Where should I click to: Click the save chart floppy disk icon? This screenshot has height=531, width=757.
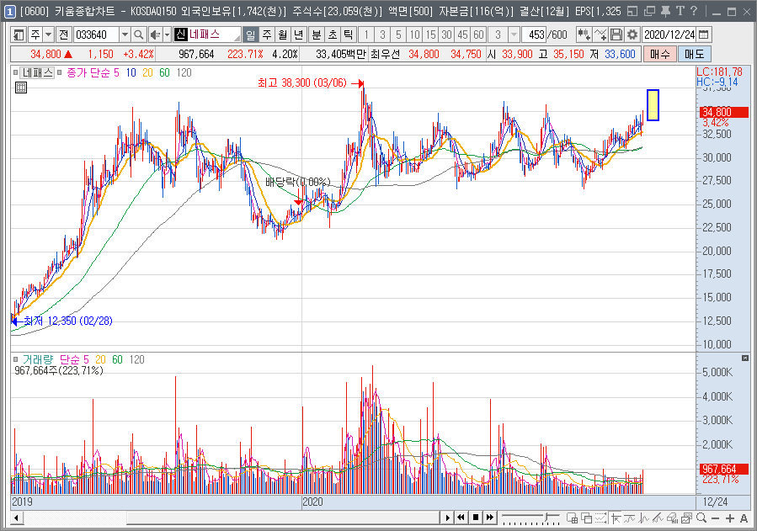pos(616,35)
